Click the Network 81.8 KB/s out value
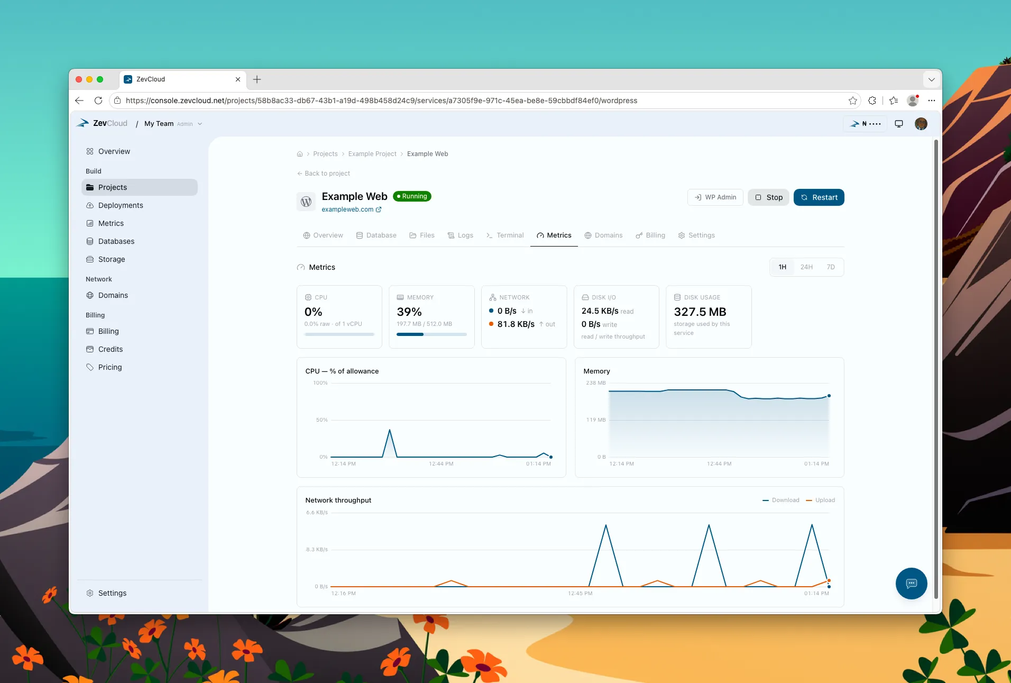The width and height of the screenshot is (1011, 683). click(x=516, y=324)
